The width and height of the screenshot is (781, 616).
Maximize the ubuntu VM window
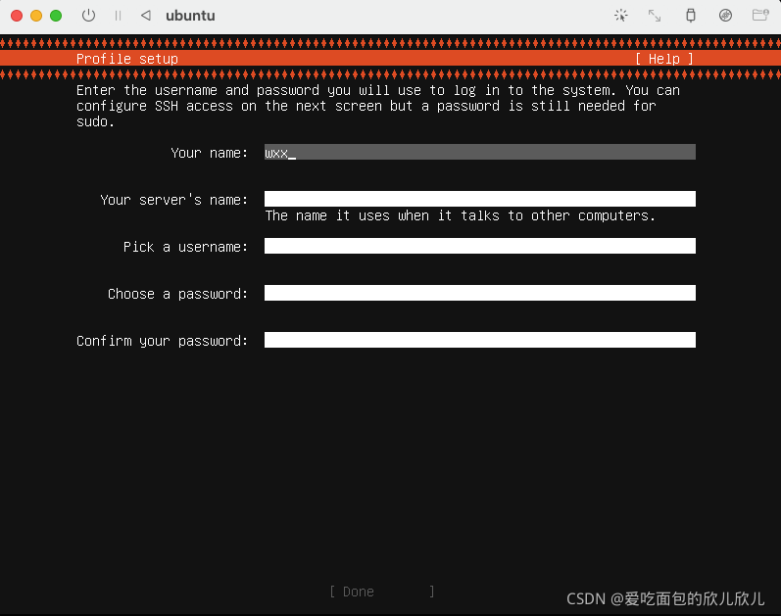[x=56, y=16]
